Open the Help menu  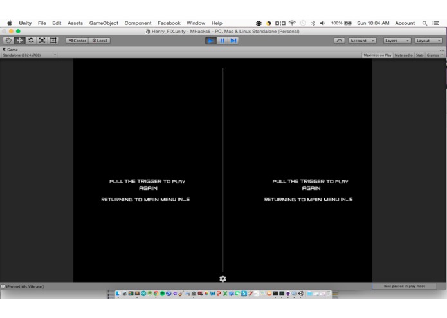pyautogui.click(x=217, y=23)
